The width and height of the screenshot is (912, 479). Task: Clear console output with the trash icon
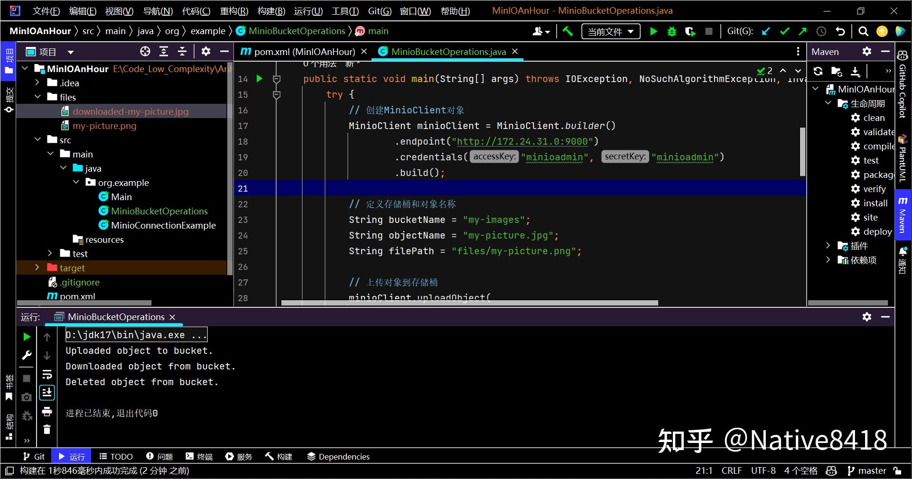[x=47, y=430]
